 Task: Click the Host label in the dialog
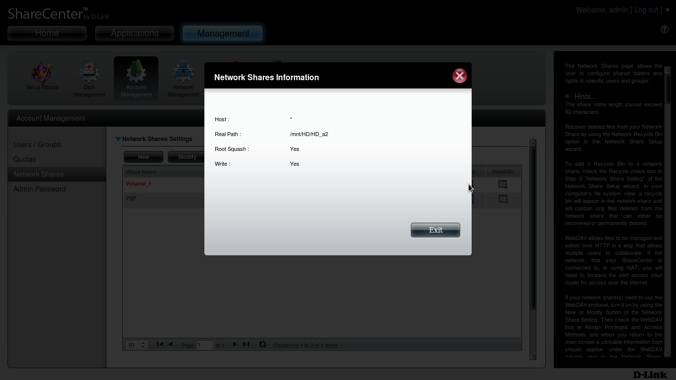point(222,119)
